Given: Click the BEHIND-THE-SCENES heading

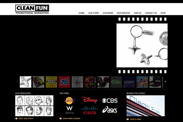Looking at the screenshot, I should (x=136, y=93).
